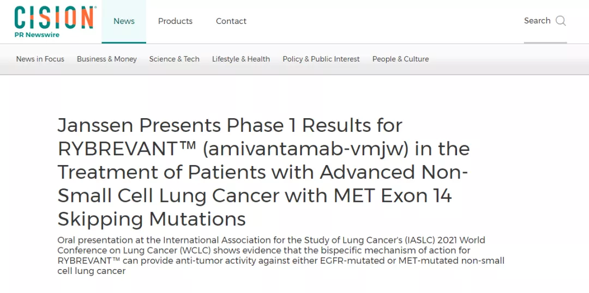Click the Search text field
Screen dimensions: 589x293
point(537,21)
